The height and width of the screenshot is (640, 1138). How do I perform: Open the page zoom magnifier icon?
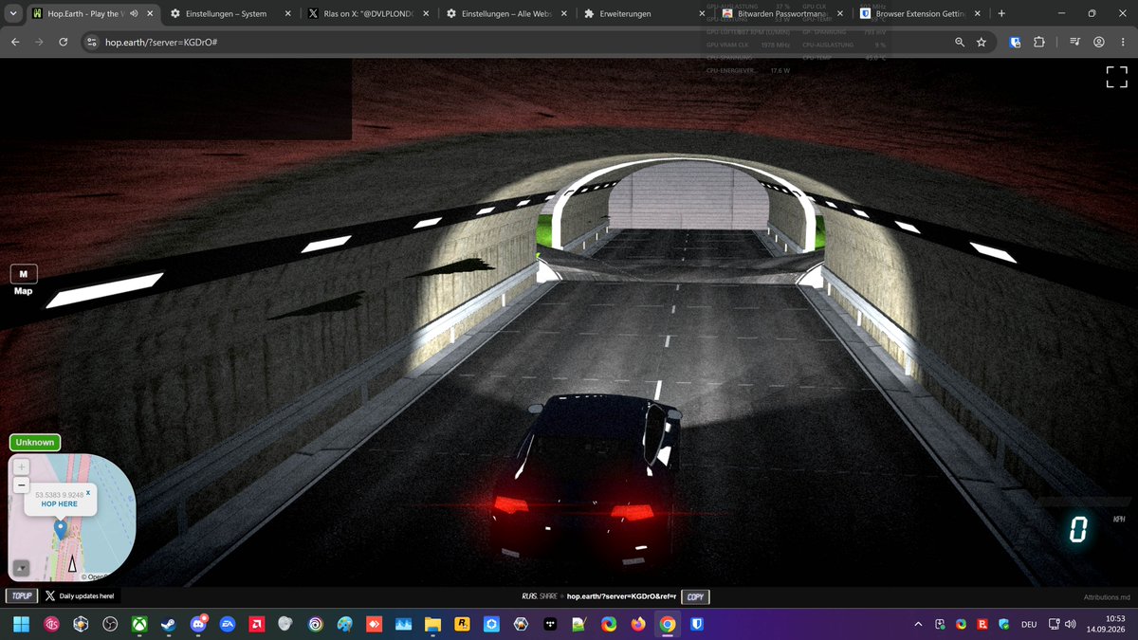coord(960,43)
